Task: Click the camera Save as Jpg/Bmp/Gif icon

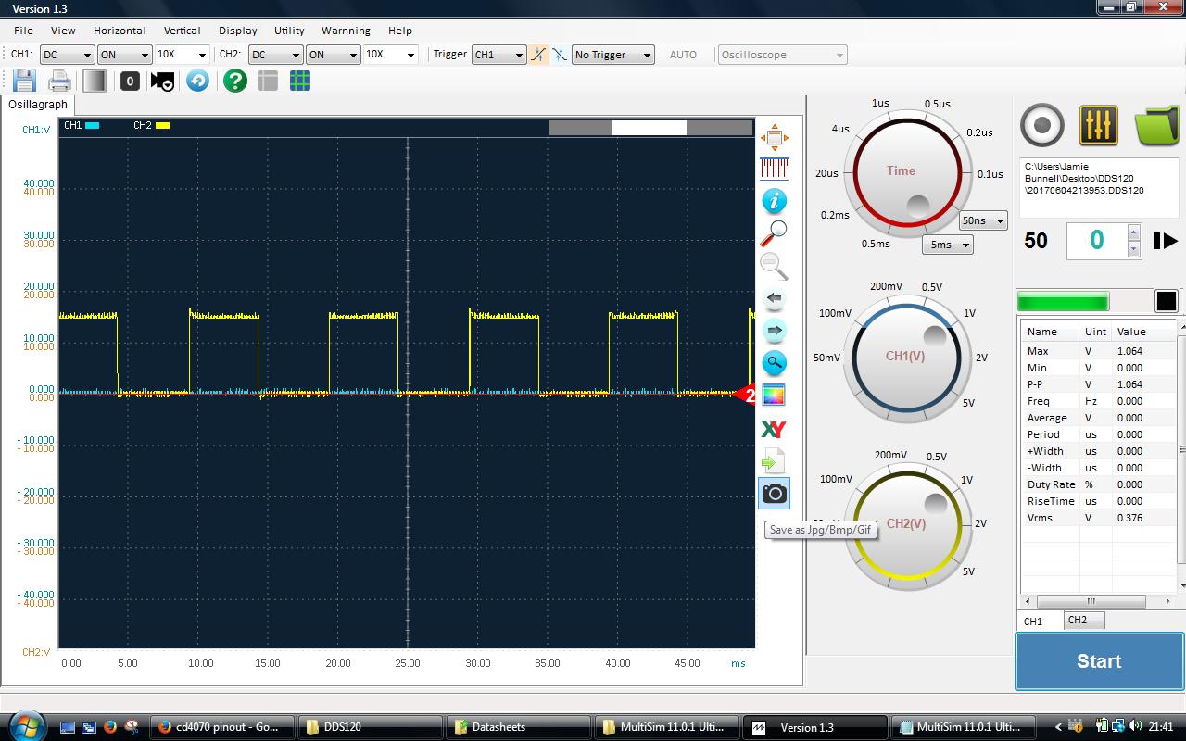Action: (x=774, y=493)
